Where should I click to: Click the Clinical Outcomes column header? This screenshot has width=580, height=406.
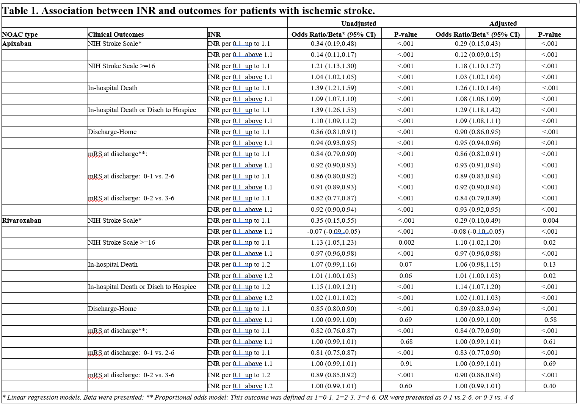(116, 34)
